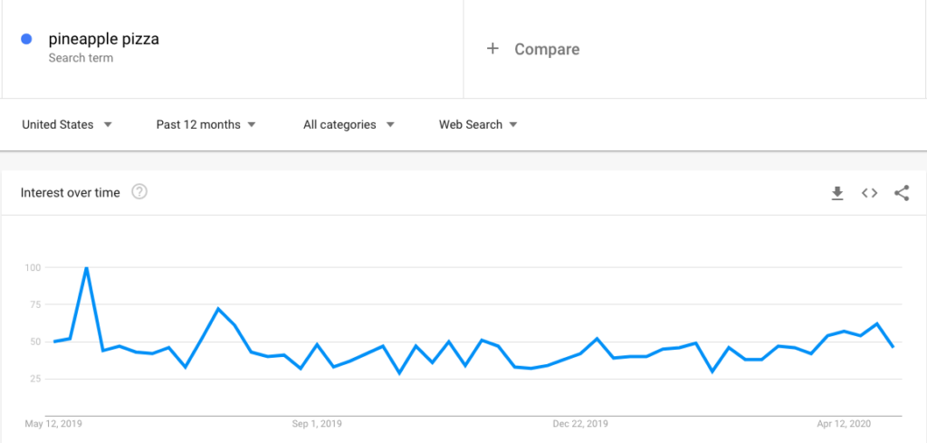Edit the pineapple pizza search term

[x=103, y=39]
